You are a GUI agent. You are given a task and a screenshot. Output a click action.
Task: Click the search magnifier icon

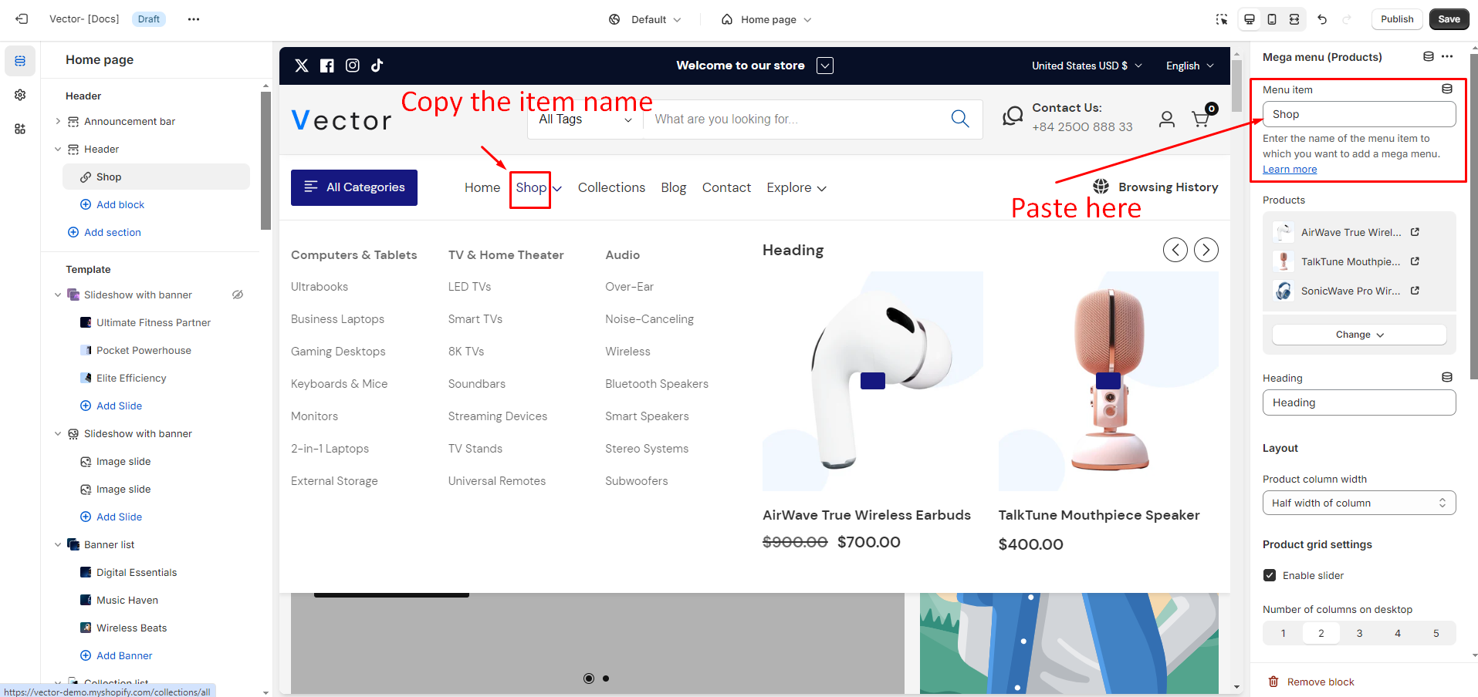(959, 119)
